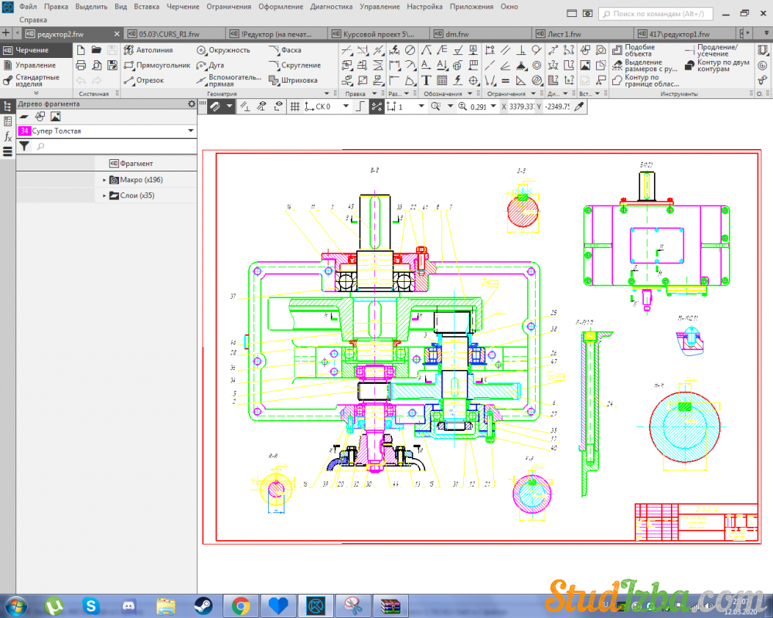Expand the Слои (x35) tree node

coord(104,196)
